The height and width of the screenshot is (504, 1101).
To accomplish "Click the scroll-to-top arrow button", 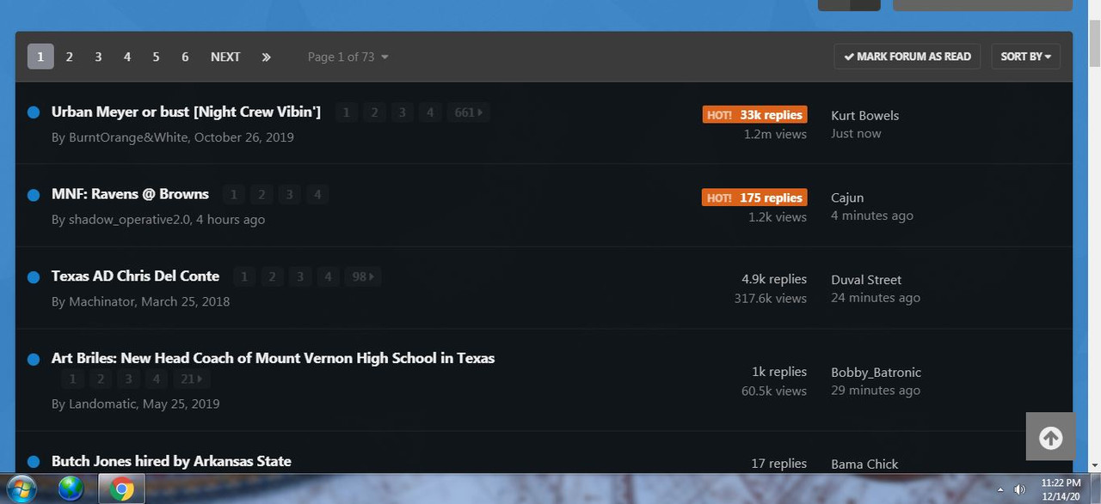I will (x=1050, y=437).
